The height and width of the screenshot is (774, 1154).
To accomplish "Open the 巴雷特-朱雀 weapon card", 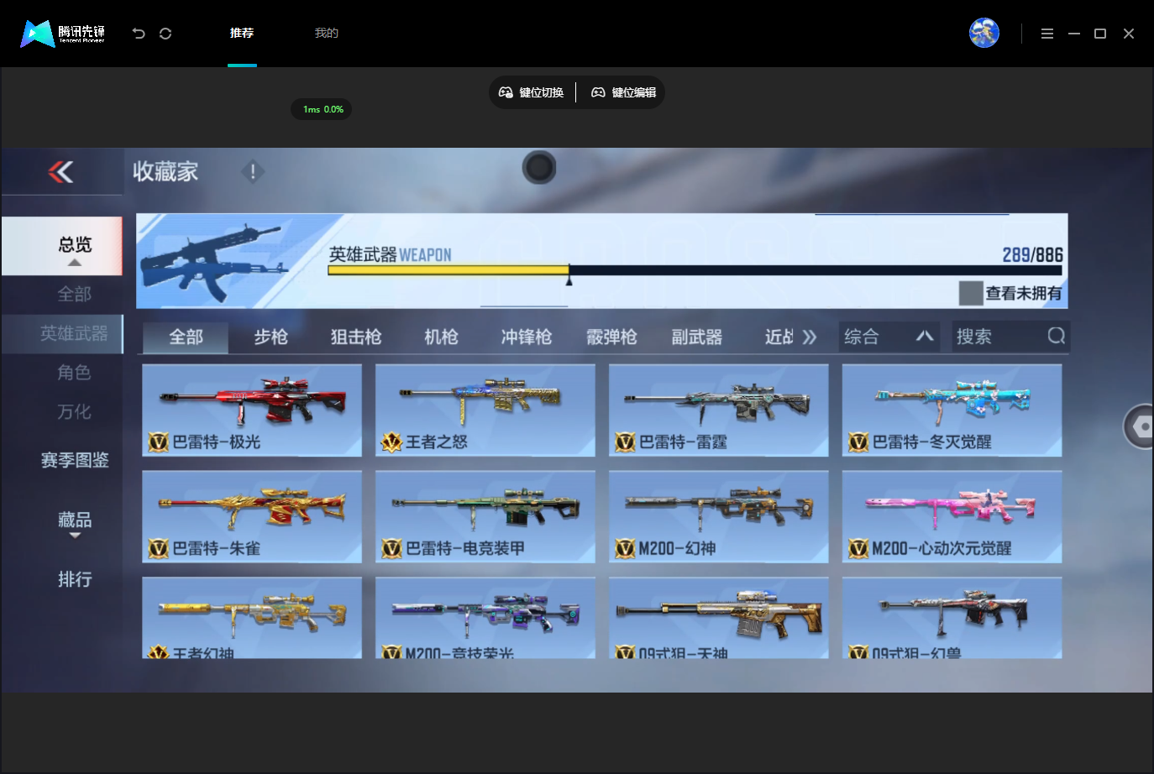I will point(252,516).
